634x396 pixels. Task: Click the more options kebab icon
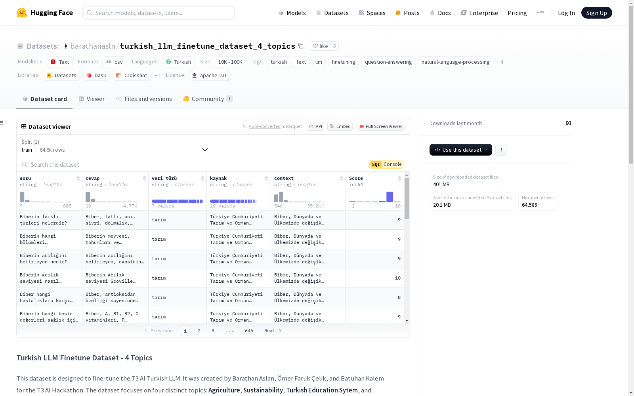click(x=501, y=150)
